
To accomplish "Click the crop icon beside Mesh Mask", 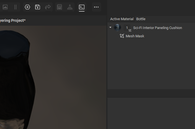I will coord(122,36).
